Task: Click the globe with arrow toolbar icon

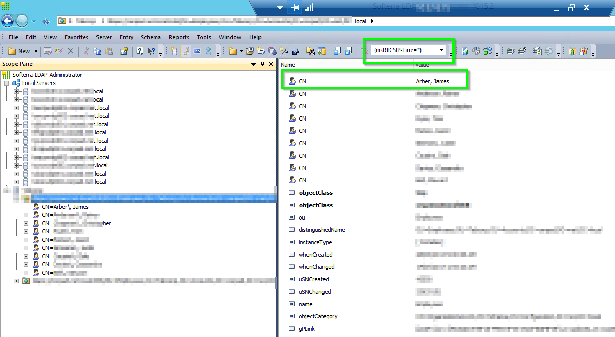Action: point(208,51)
